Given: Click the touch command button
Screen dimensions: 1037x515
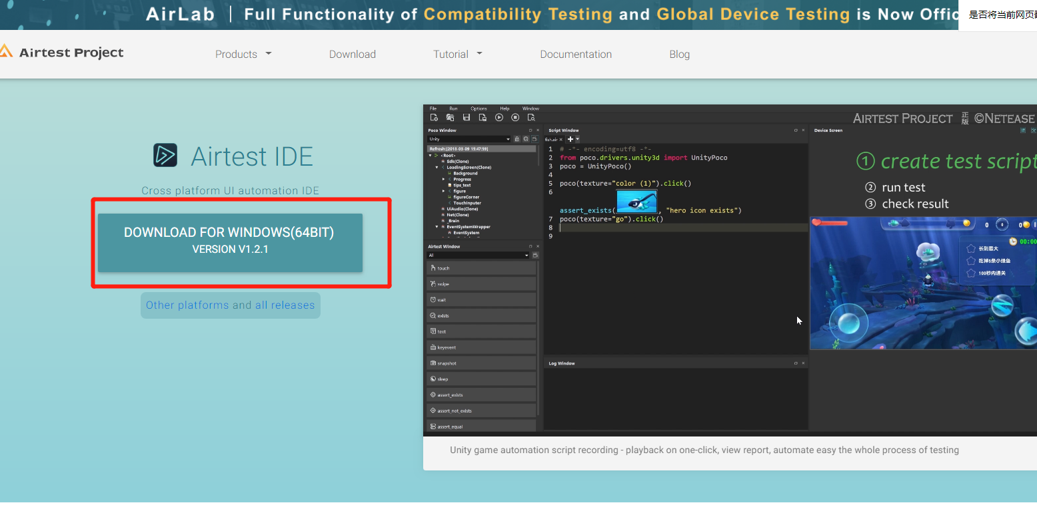Looking at the screenshot, I should pos(481,268).
